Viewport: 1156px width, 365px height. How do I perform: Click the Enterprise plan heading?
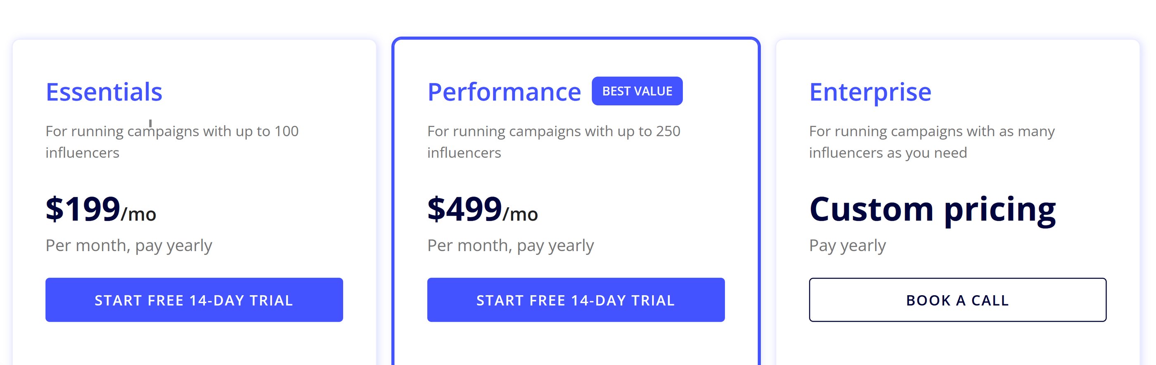click(x=870, y=92)
